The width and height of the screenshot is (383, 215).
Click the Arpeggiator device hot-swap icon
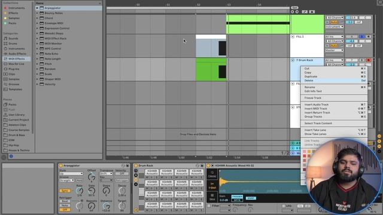pyautogui.click(x=123, y=165)
